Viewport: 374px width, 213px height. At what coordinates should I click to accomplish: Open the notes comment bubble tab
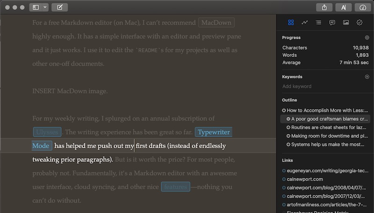click(332, 22)
